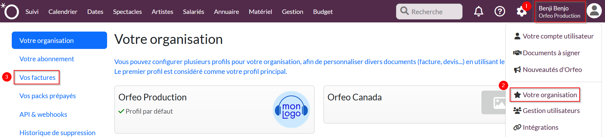
Task: Open the Spectacles menu
Action: click(127, 12)
